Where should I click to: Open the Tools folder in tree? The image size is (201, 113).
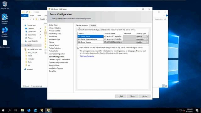30,62
